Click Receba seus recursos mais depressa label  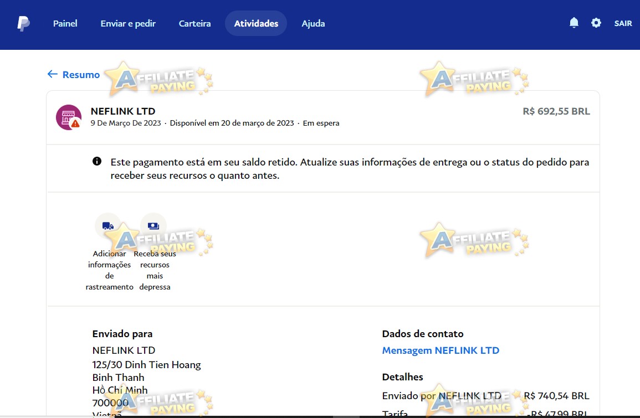coord(155,270)
